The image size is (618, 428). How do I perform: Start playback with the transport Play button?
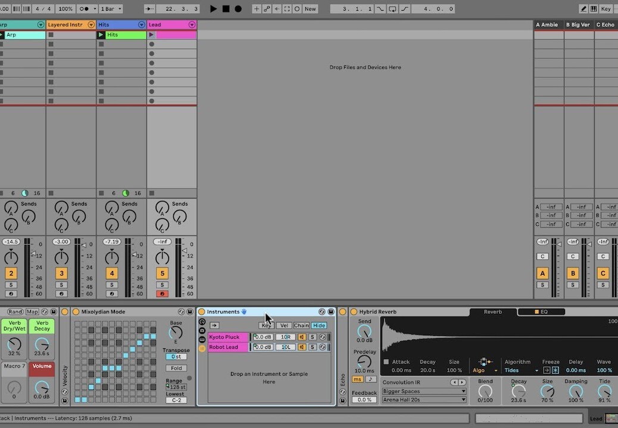pos(213,9)
